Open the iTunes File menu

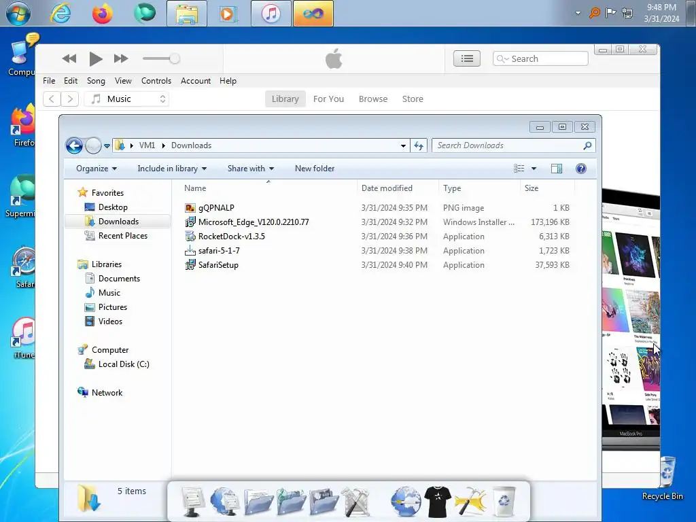coord(49,81)
